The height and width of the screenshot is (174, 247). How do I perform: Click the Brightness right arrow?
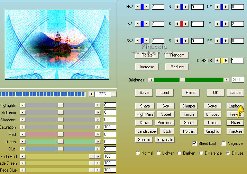click(226, 80)
